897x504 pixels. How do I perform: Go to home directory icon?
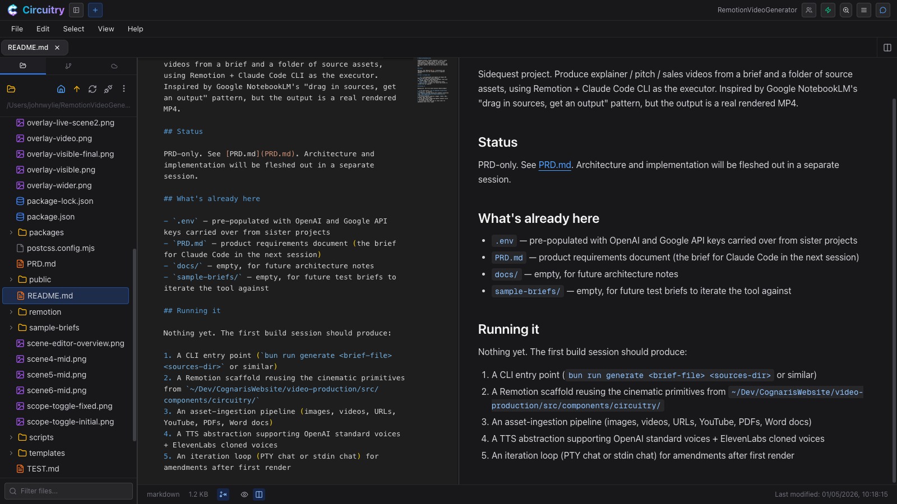click(61, 89)
